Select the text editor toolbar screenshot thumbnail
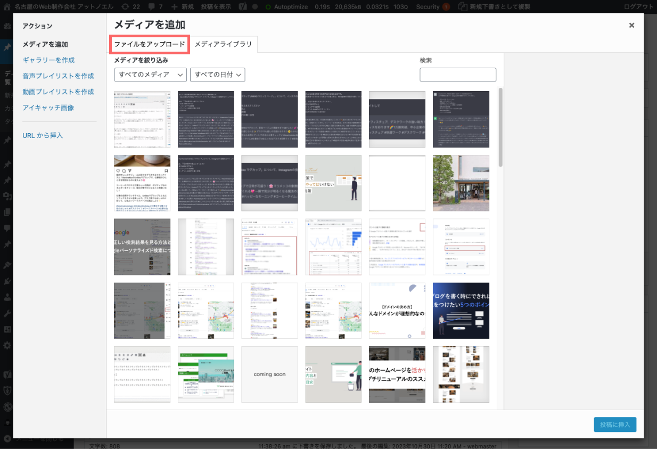 click(142, 374)
